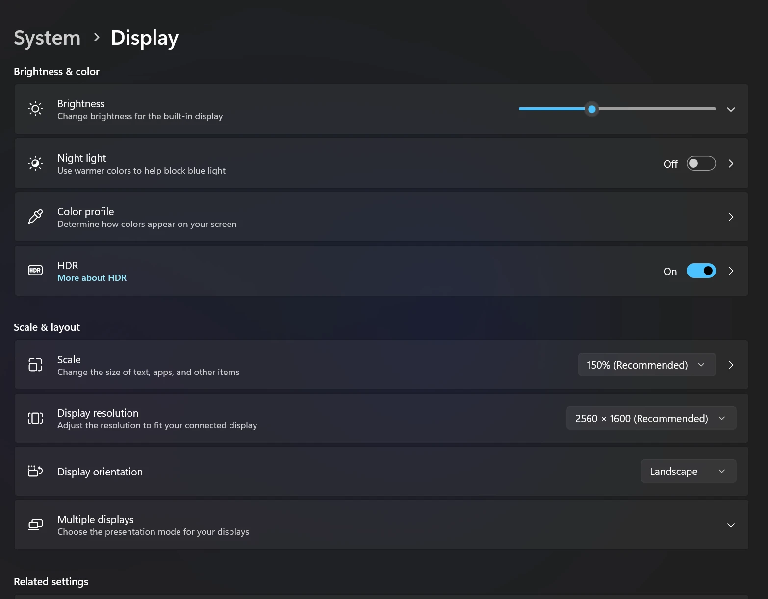Image resolution: width=768 pixels, height=599 pixels.
Task: Click the Display resolution icon
Action: pyautogui.click(x=35, y=418)
